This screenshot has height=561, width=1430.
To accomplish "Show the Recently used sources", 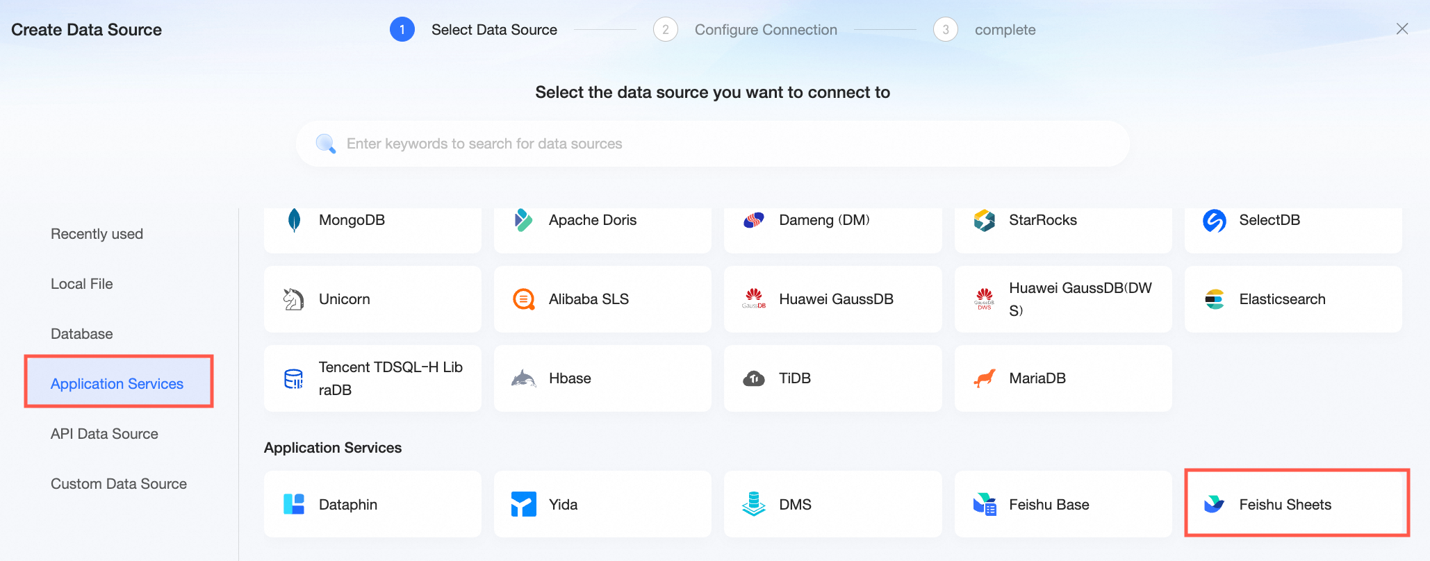I will (97, 234).
